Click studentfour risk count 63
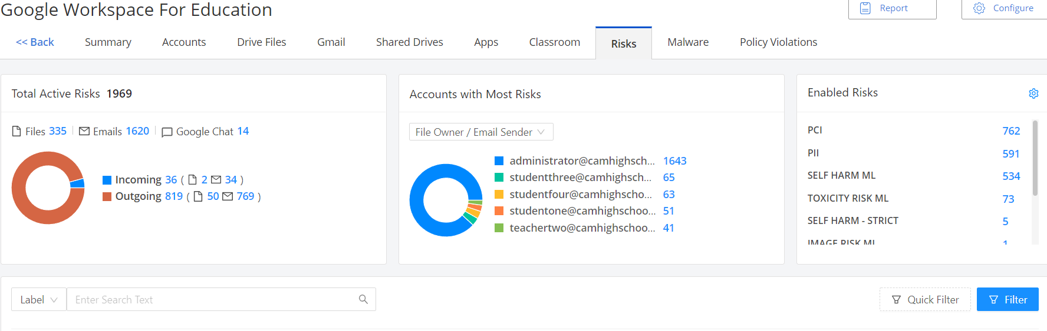The height and width of the screenshot is (331, 1047). click(669, 194)
